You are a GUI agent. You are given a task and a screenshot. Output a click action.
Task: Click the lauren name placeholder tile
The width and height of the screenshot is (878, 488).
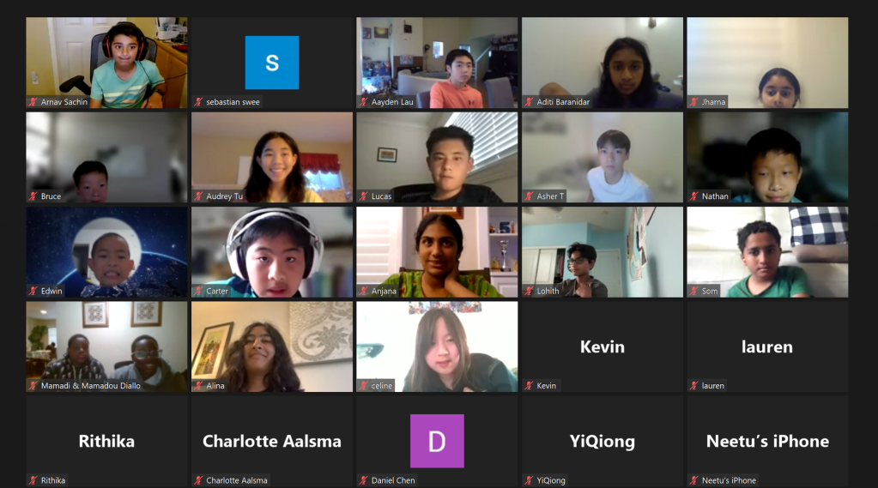pos(767,346)
